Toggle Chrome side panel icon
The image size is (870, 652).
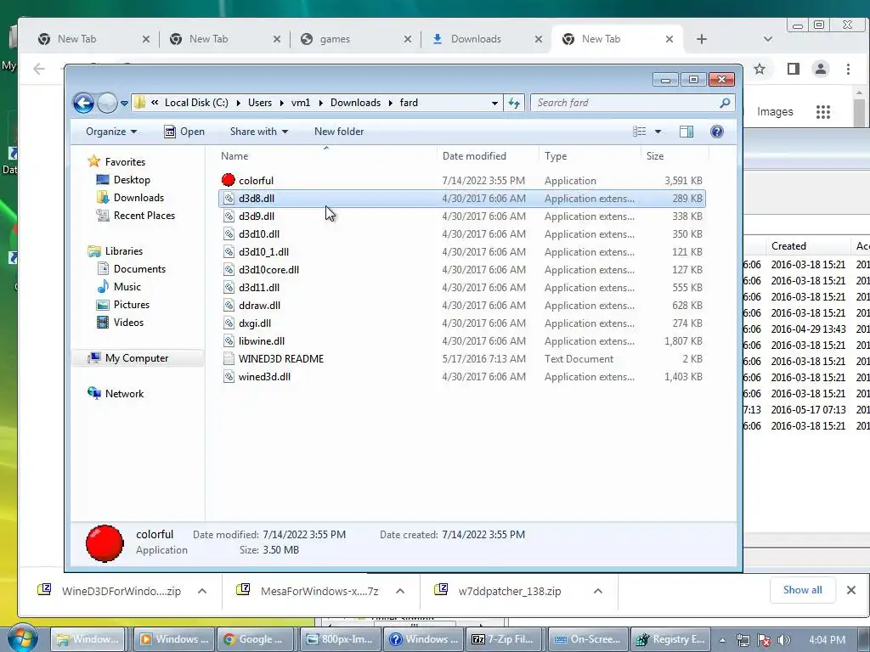(x=793, y=69)
